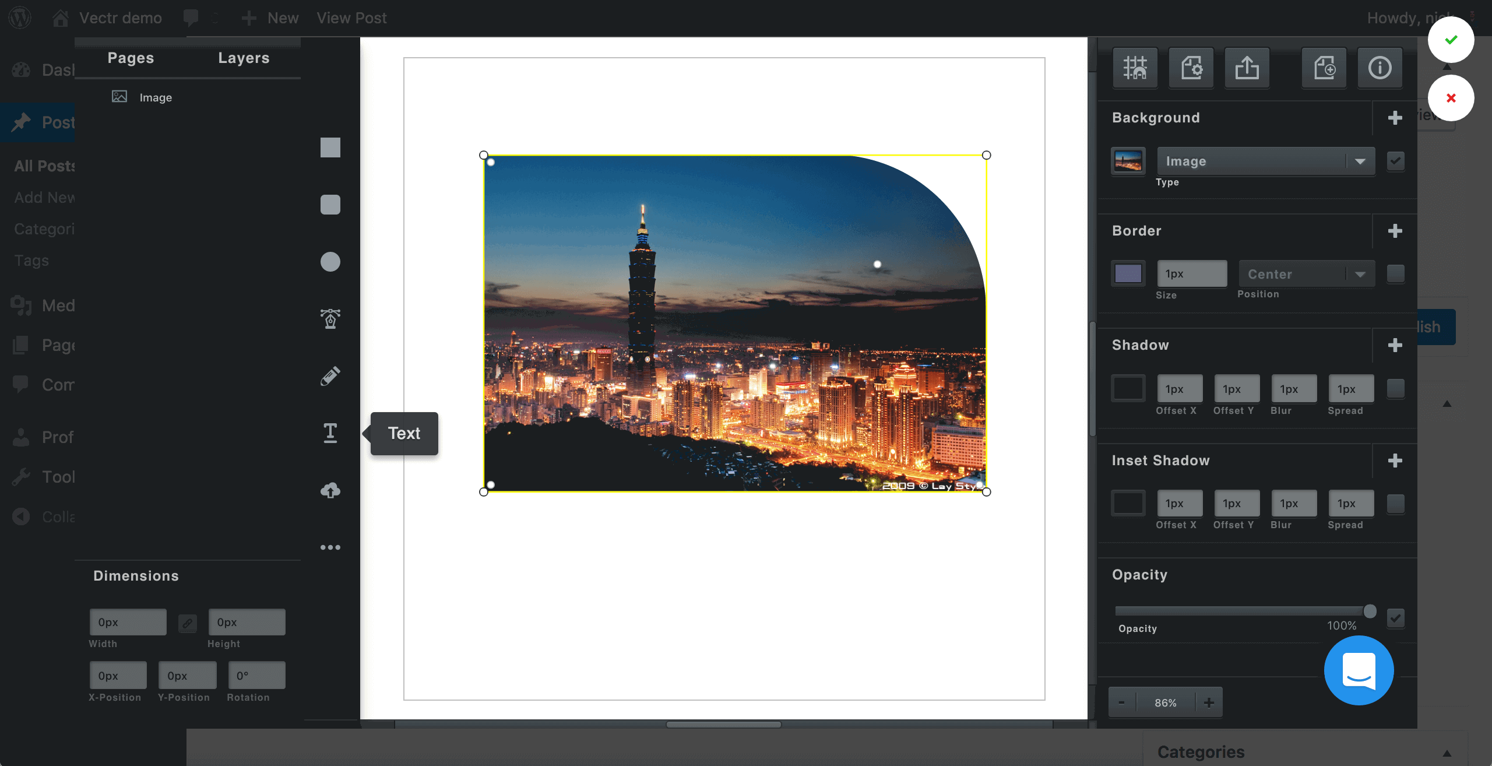Click the Background image thumbnail
This screenshot has height=766, width=1492.
(x=1128, y=161)
